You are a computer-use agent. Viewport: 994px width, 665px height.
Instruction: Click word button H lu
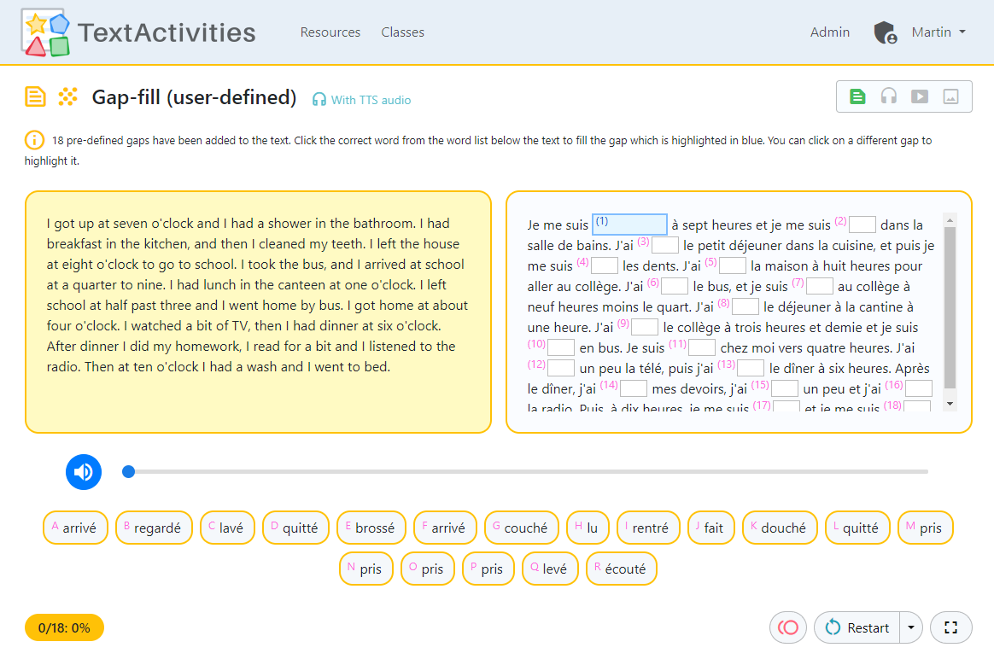tap(588, 528)
